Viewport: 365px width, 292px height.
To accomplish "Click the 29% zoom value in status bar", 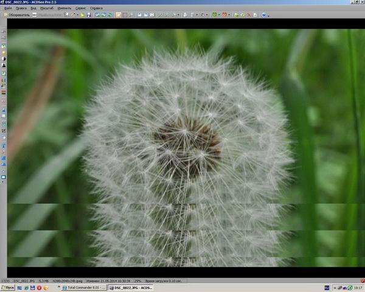I will 138,281.
